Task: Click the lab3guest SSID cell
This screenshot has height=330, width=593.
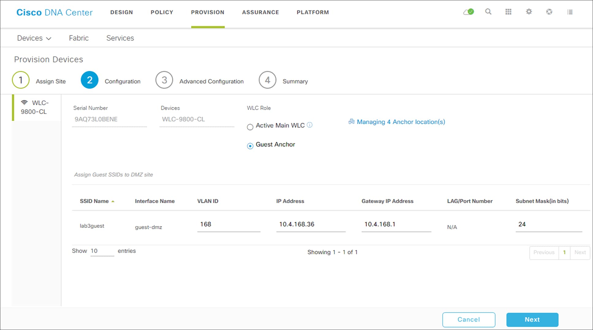Action: (x=92, y=226)
